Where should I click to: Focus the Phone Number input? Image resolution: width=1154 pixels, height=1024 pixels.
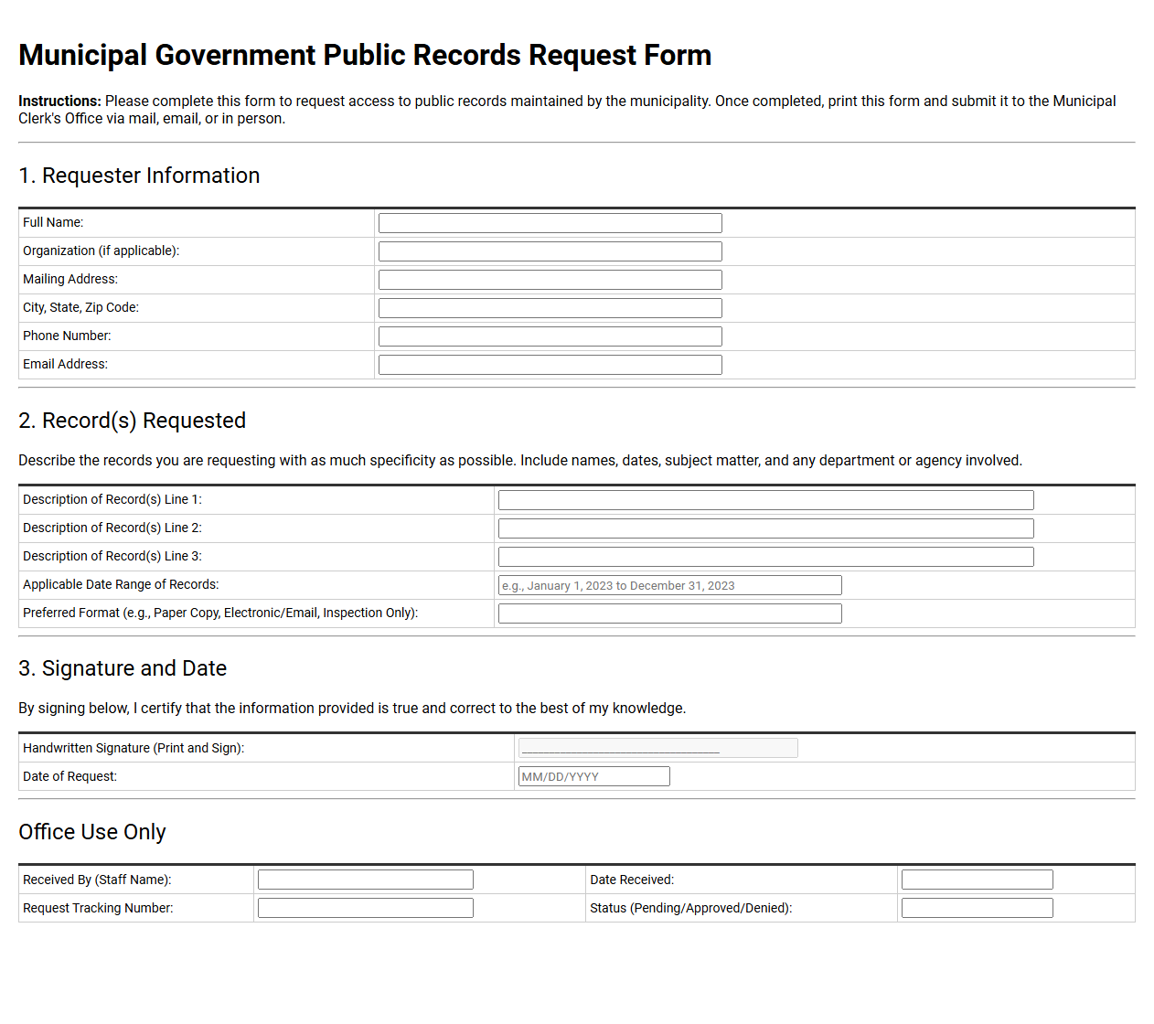point(550,336)
